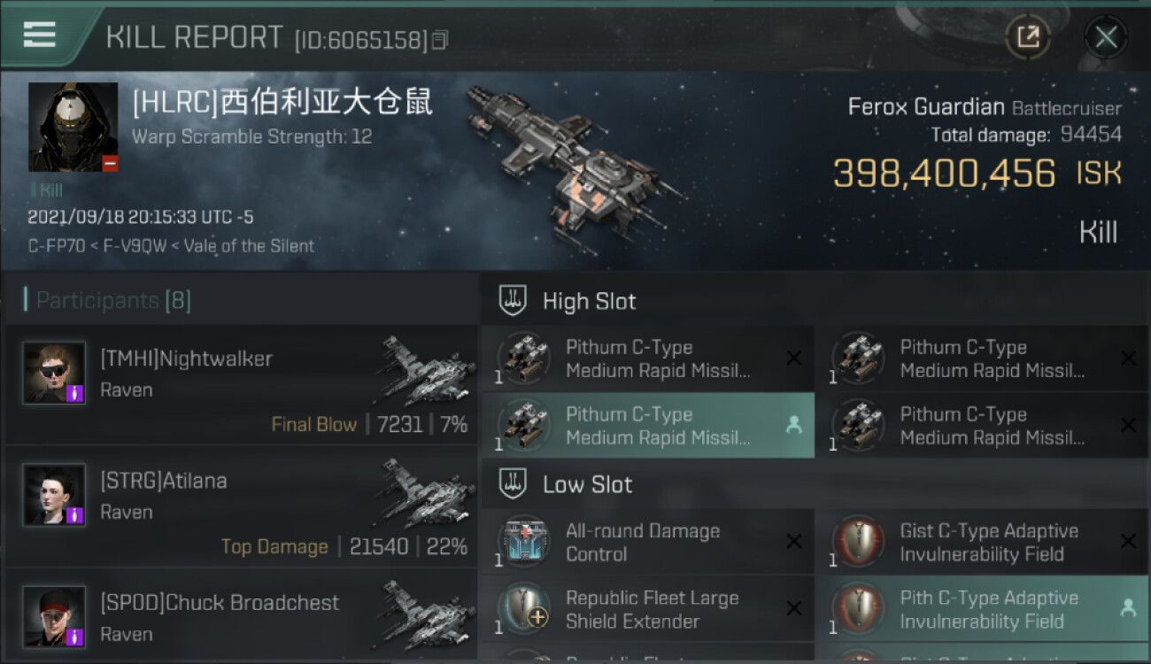This screenshot has width=1151, height=664.
Task: Copy the kill report ID icon
Action: [x=440, y=40]
